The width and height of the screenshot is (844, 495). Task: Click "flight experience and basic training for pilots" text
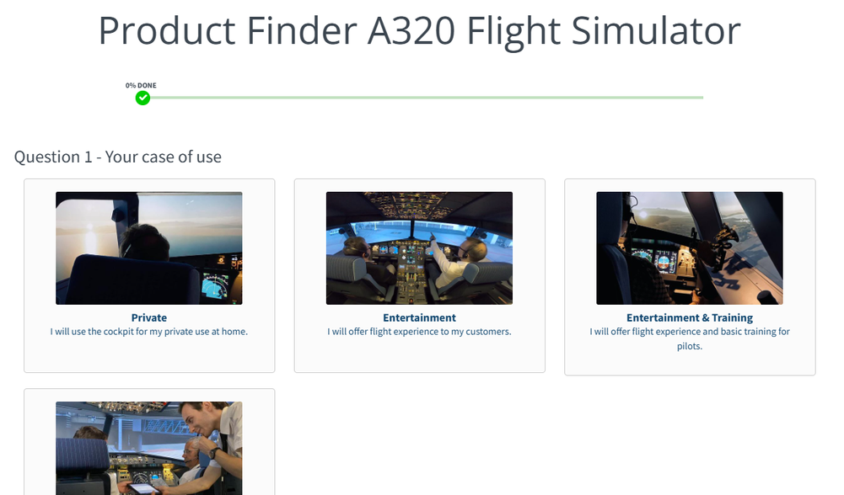[689, 338]
